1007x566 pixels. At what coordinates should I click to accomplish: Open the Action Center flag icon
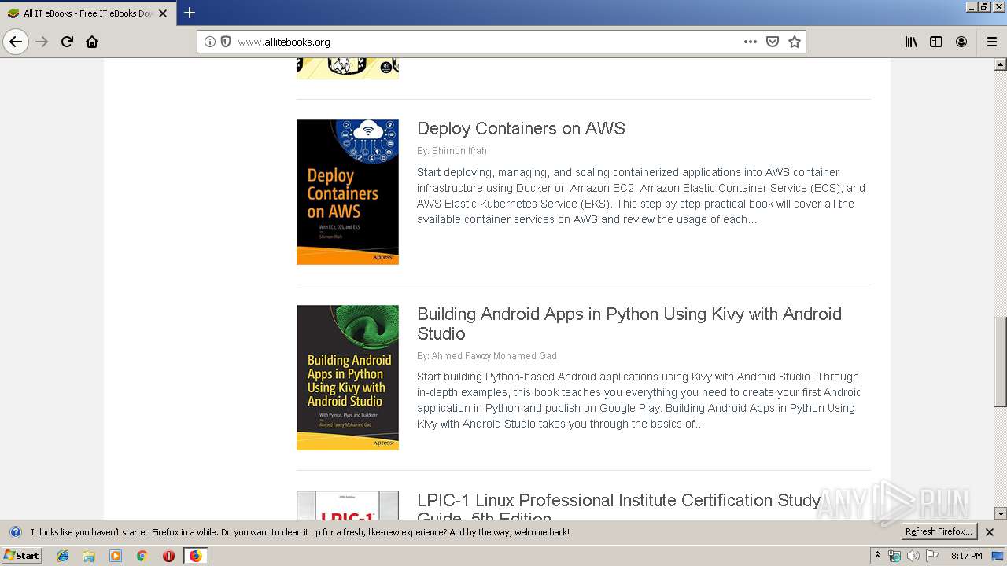(932, 556)
